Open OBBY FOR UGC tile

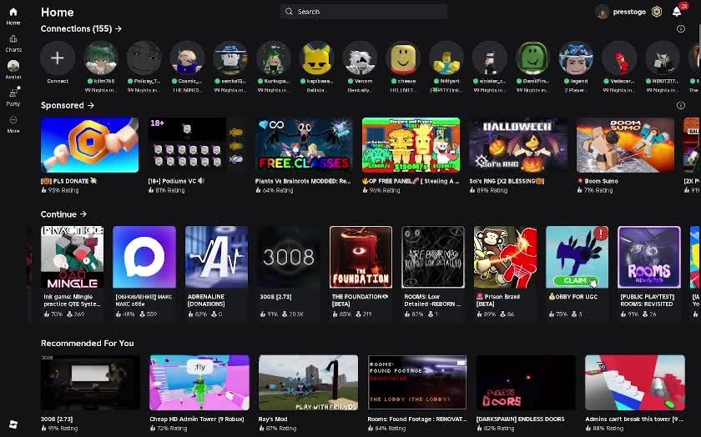click(577, 272)
